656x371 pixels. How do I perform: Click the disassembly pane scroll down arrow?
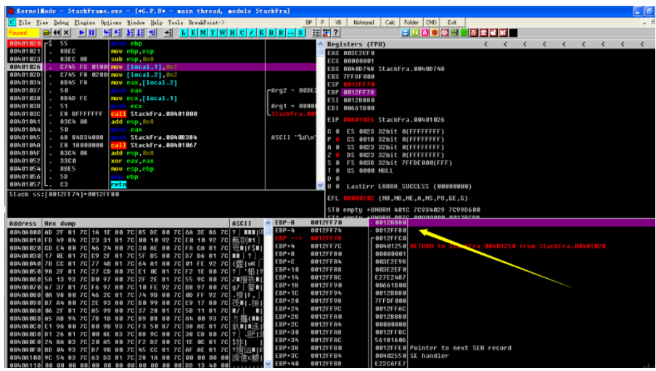click(320, 186)
